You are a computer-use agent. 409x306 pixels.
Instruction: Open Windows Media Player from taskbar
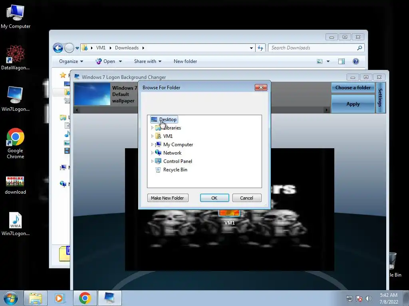(60, 298)
